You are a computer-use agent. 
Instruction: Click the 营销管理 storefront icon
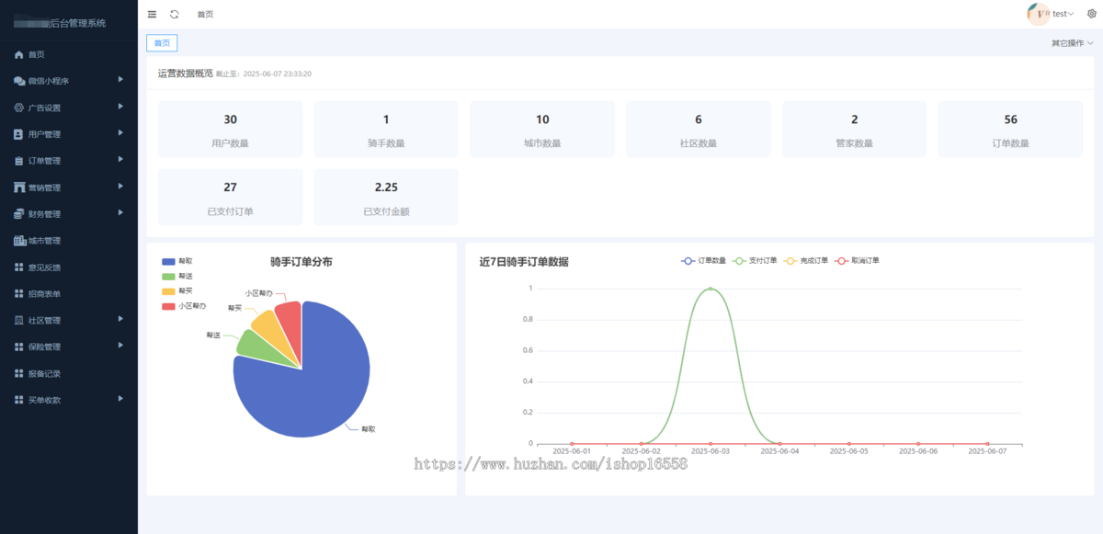click(x=19, y=187)
